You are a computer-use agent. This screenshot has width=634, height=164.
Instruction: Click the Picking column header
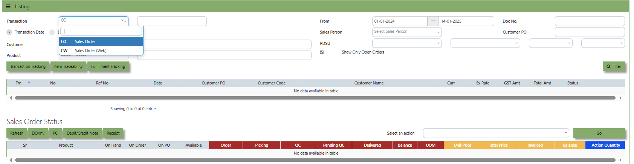click(261, 145)
